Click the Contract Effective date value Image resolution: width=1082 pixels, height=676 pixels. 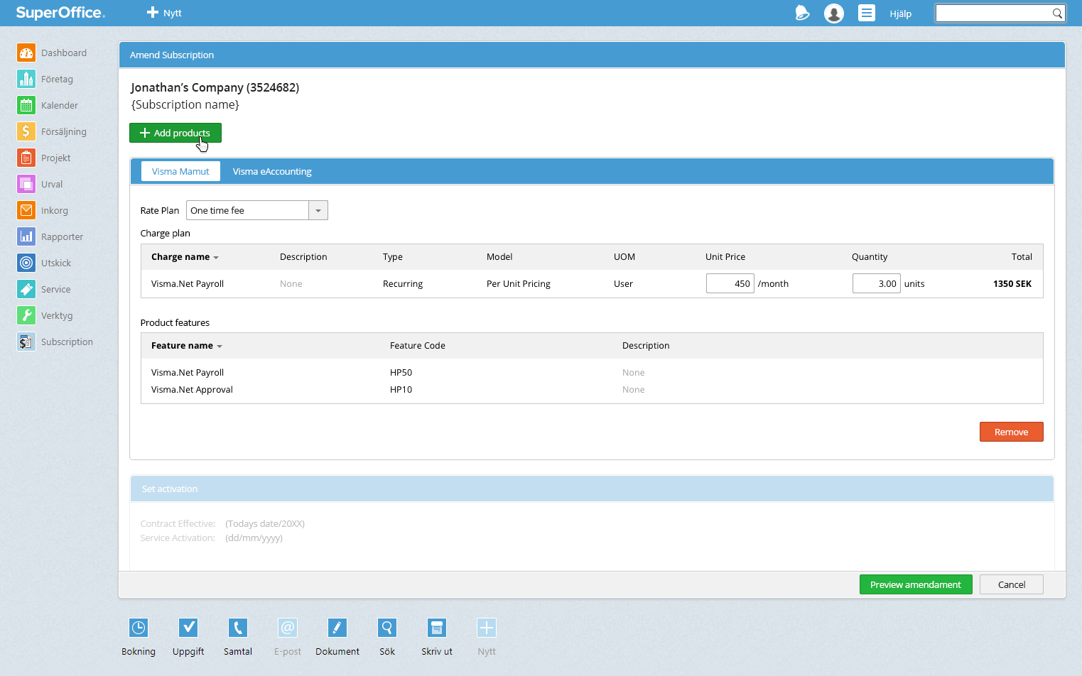(265, 523)
